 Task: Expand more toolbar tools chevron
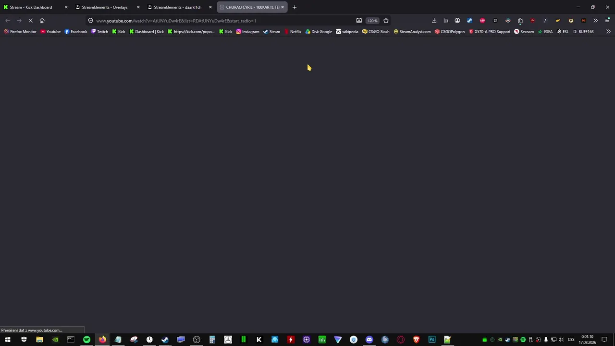click(x=595, y=21)
